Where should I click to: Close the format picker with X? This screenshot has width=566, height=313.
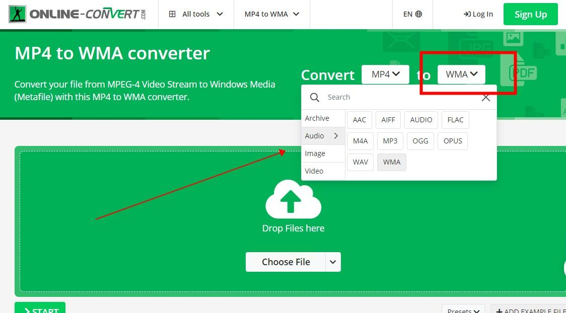[486, 97]
